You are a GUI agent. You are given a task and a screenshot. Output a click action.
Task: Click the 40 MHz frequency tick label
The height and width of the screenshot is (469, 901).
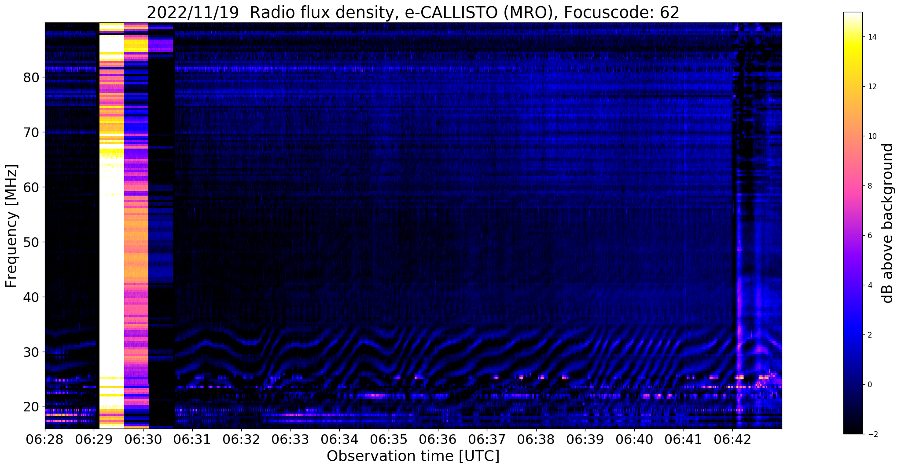(x=31, y=297)
